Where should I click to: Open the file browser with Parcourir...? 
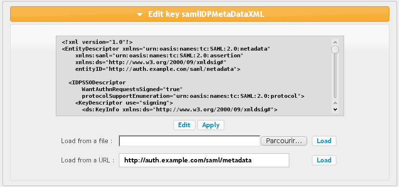(x=284, y=141)
